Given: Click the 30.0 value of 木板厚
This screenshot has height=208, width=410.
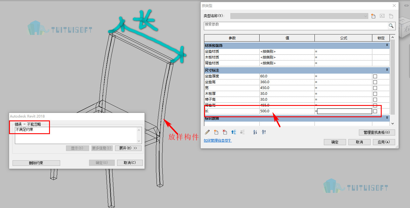Looking at the screenshot, I should coord(264,94).
